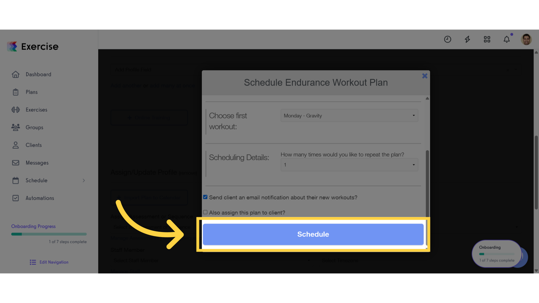Image resolution: width=539 pixels, height=303 pixels.
Task: Go to Clients in sidebar
Action: tap(34, 145)
